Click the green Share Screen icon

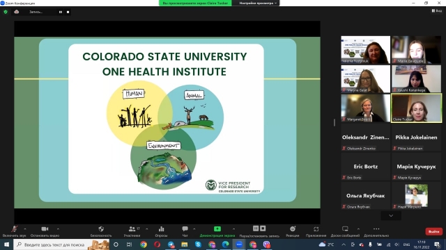[x=217, y=228]
